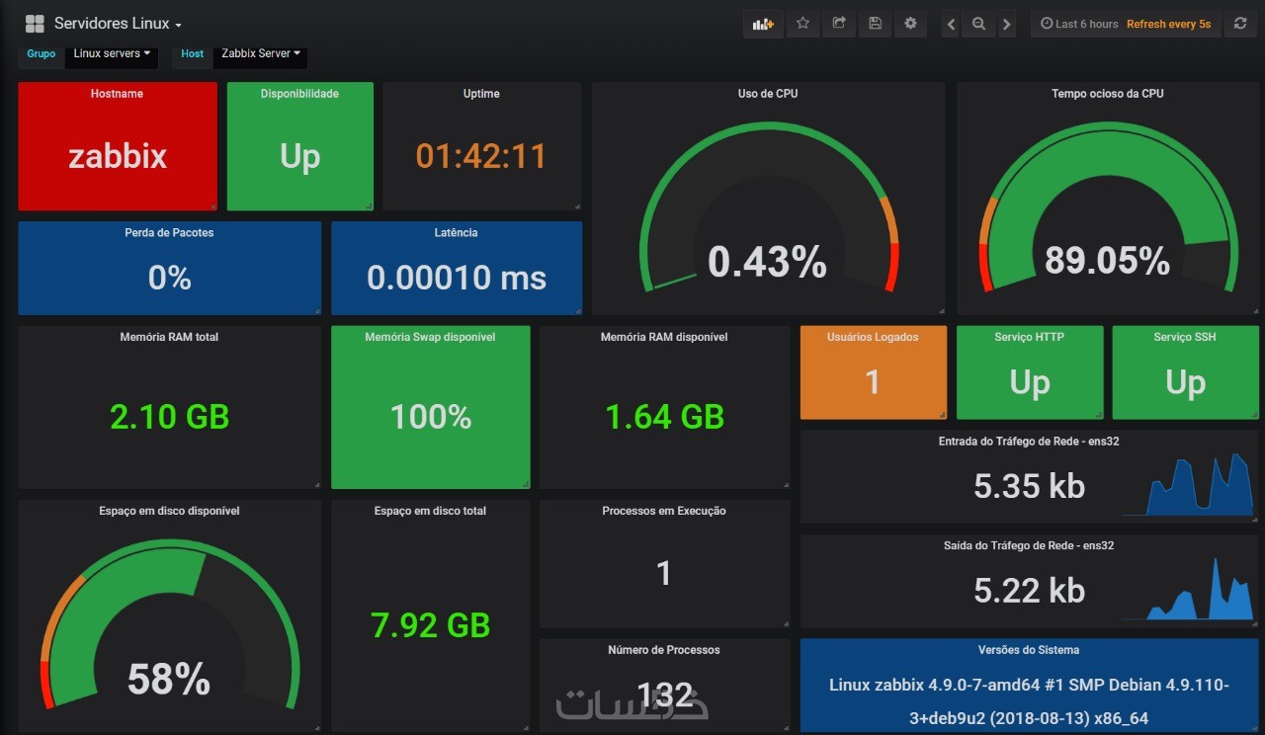Click the Refresh every 5s label
This screenshot has width=1265, height=735.
(x=1168, y=24)
